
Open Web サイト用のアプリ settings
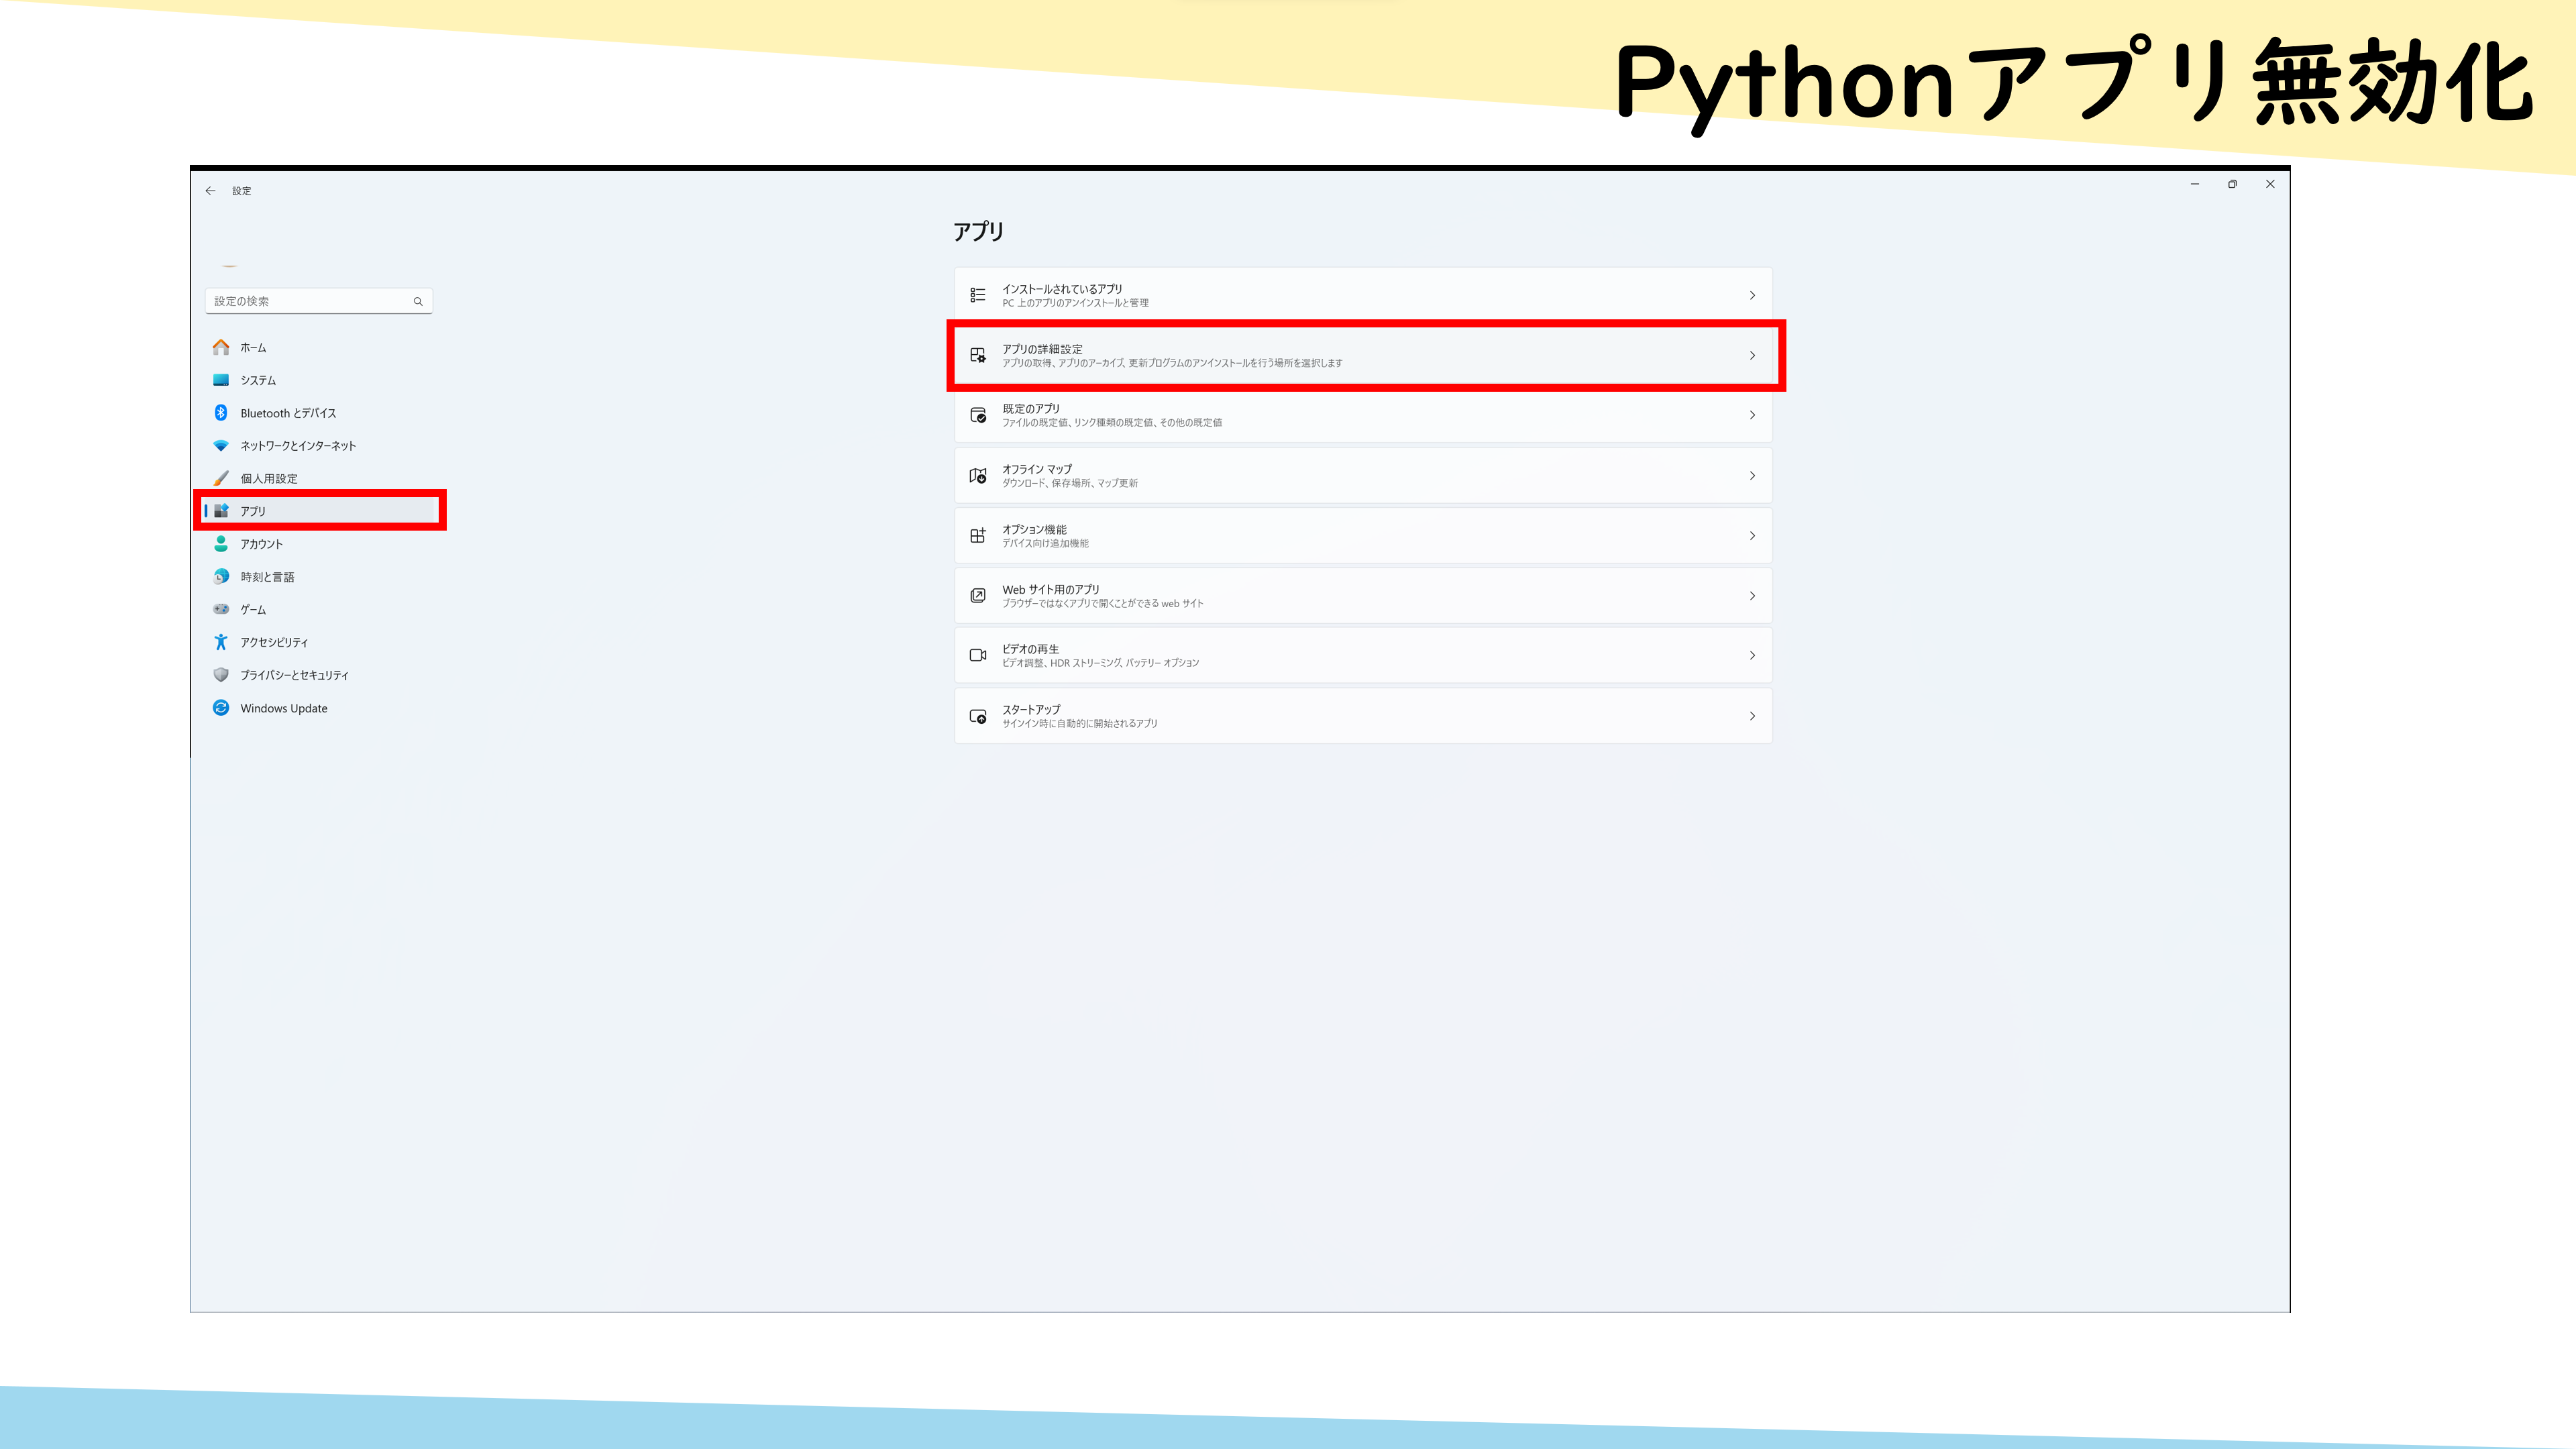click(1363, 596)
